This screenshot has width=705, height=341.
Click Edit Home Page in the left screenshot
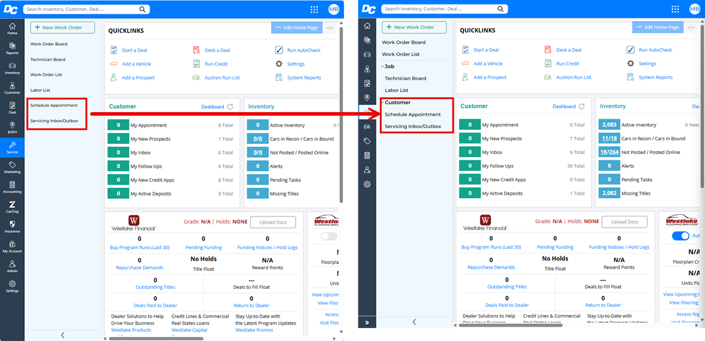point(297,27)
